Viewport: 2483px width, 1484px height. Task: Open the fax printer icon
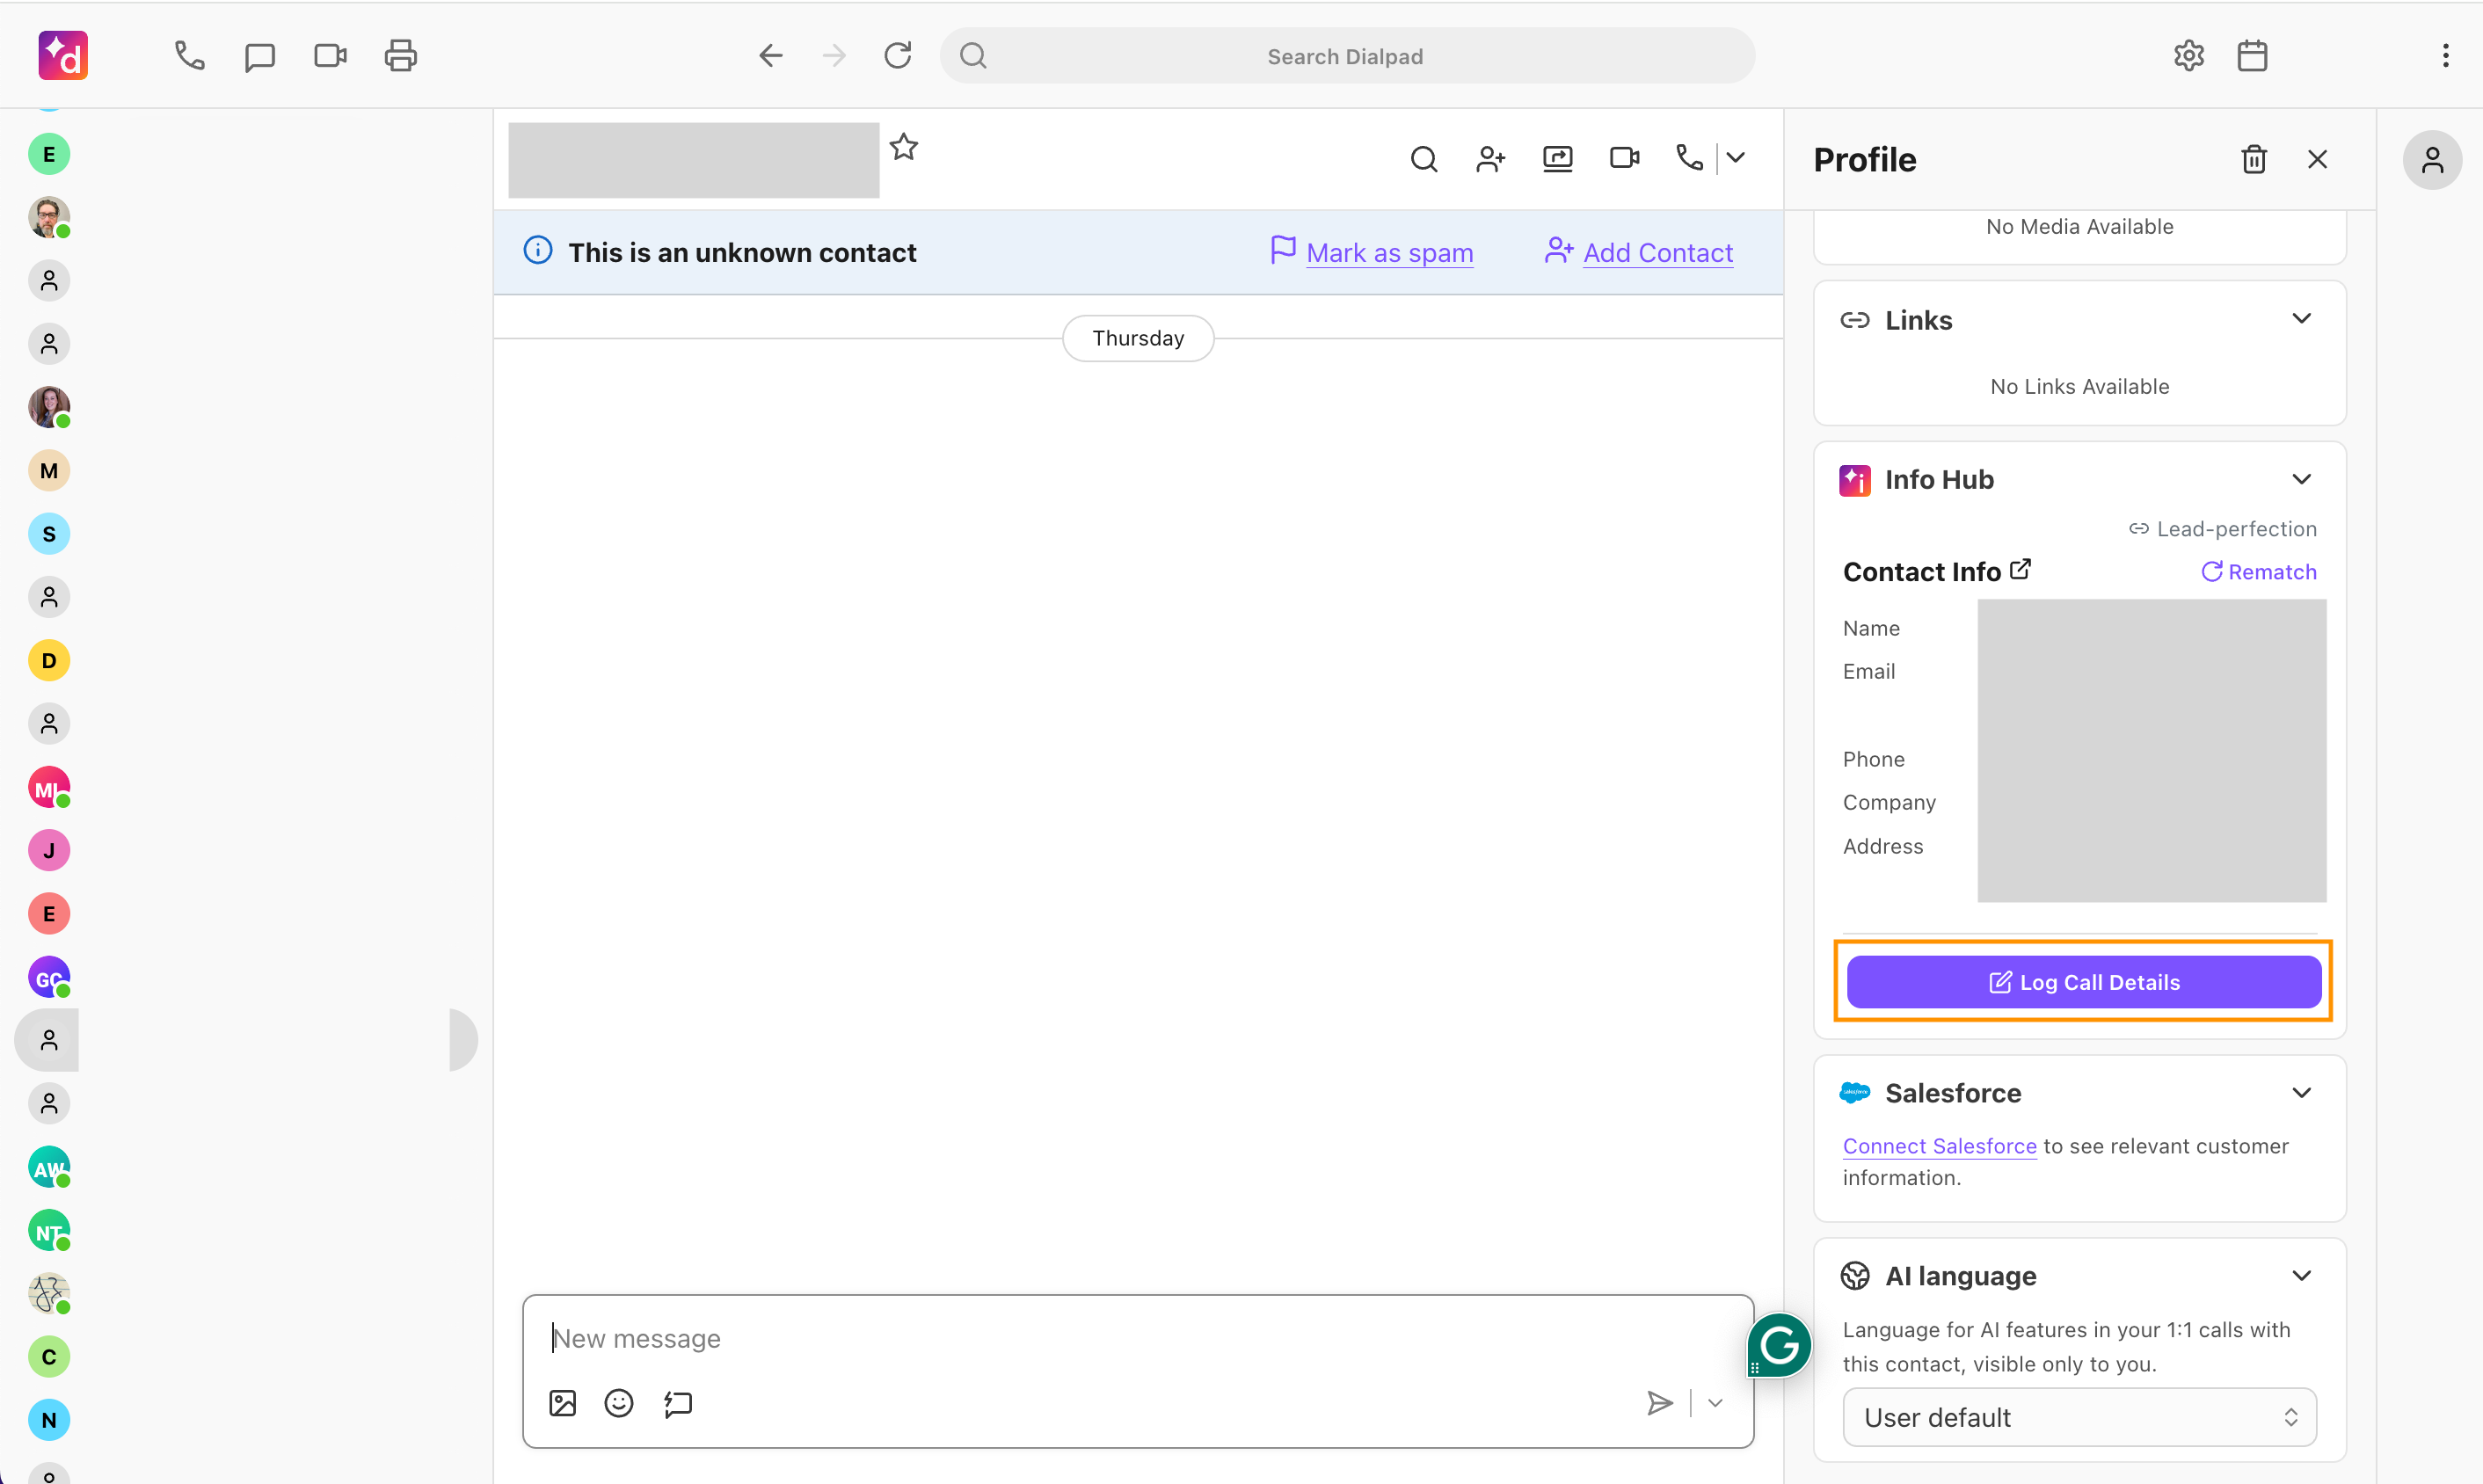pyautogui.click(x=401, y=55)
